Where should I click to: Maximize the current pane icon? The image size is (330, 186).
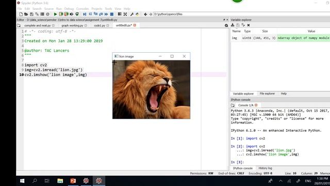pos(120,14)
